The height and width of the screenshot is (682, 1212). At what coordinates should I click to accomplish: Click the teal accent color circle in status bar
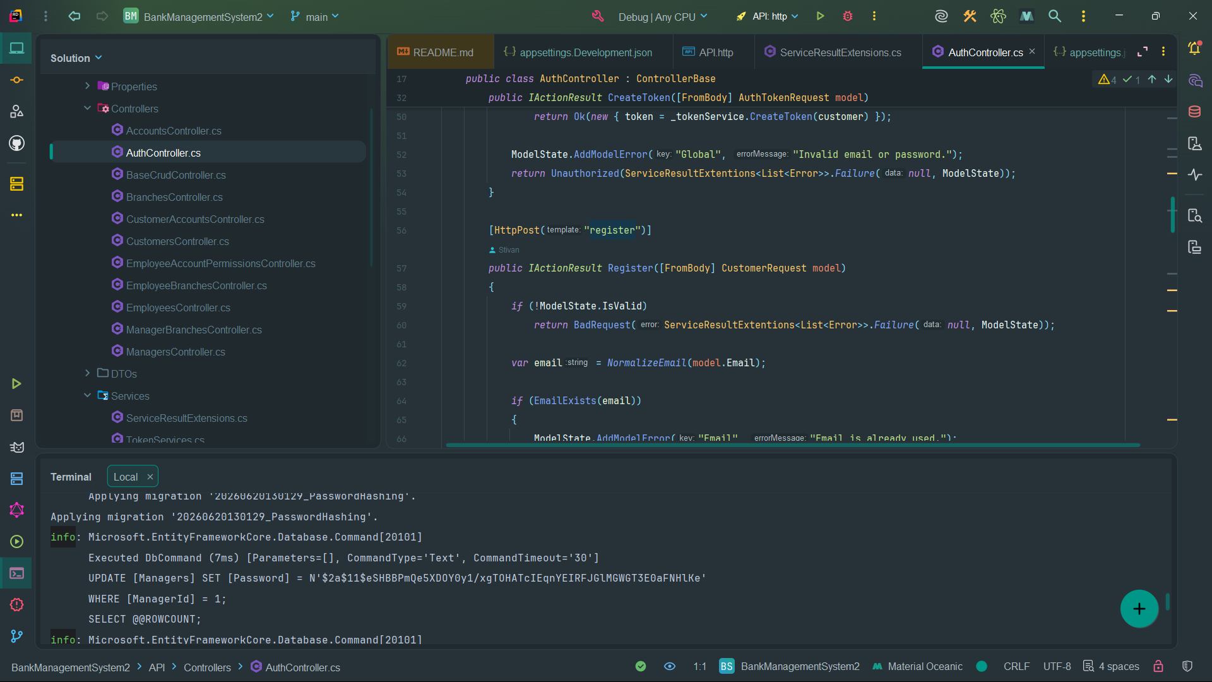pos(982,666)
